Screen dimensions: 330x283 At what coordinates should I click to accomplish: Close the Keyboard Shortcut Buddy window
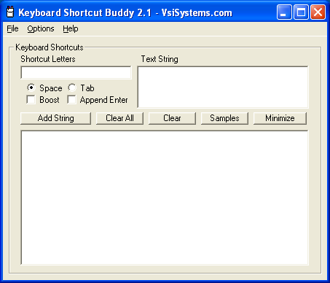(x=318, y=12)
